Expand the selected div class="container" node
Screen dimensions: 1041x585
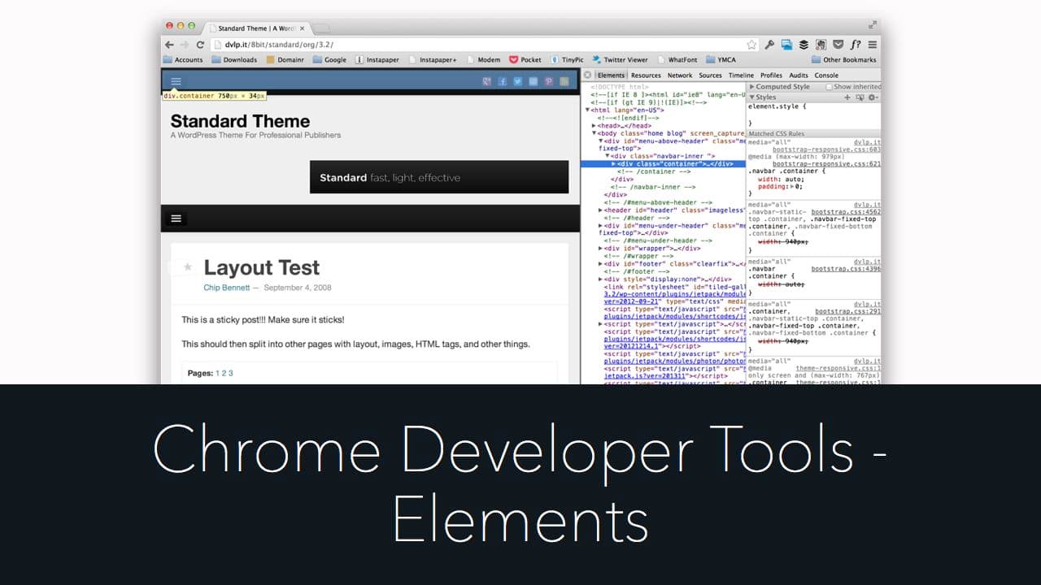click(x=614, y=164)
